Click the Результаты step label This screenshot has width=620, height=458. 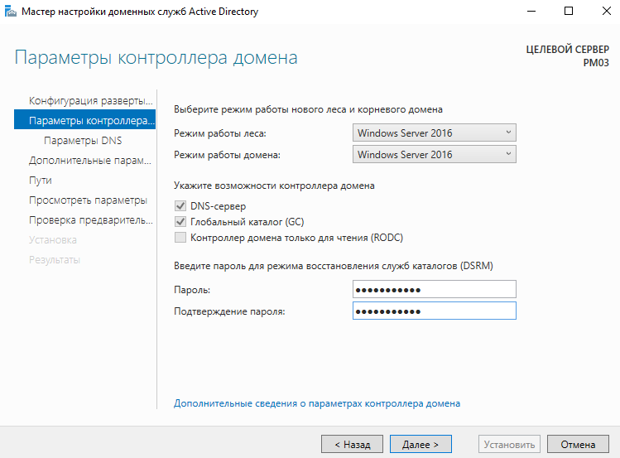click(x=55, y=260)
